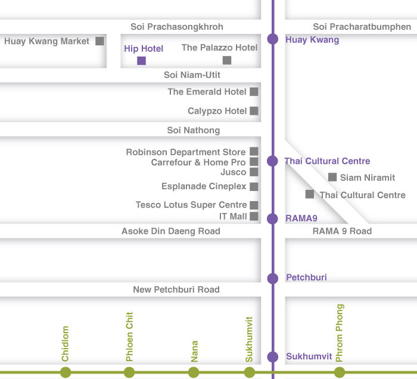The height and width of the screenshot is (379, 417).
Task: Click the Thai Cultural Centre station dot
Action: tap(272, 161)
